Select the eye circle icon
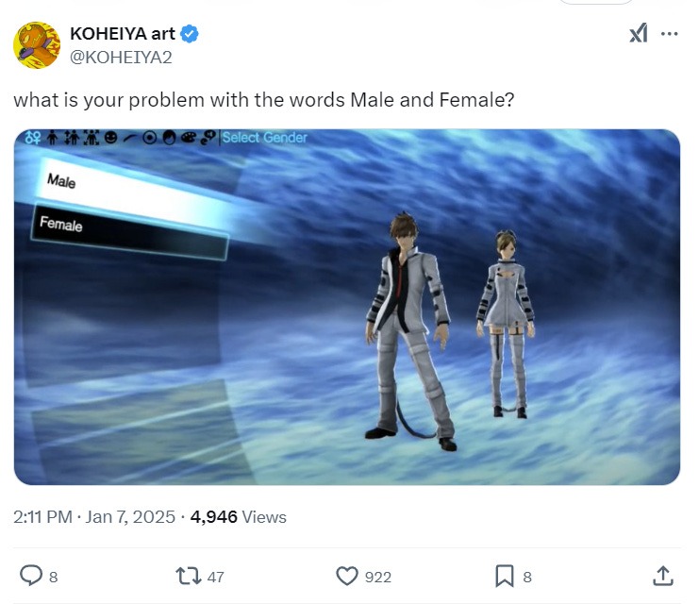The width and height of the screenshot is (699, 604). point(149,139)
